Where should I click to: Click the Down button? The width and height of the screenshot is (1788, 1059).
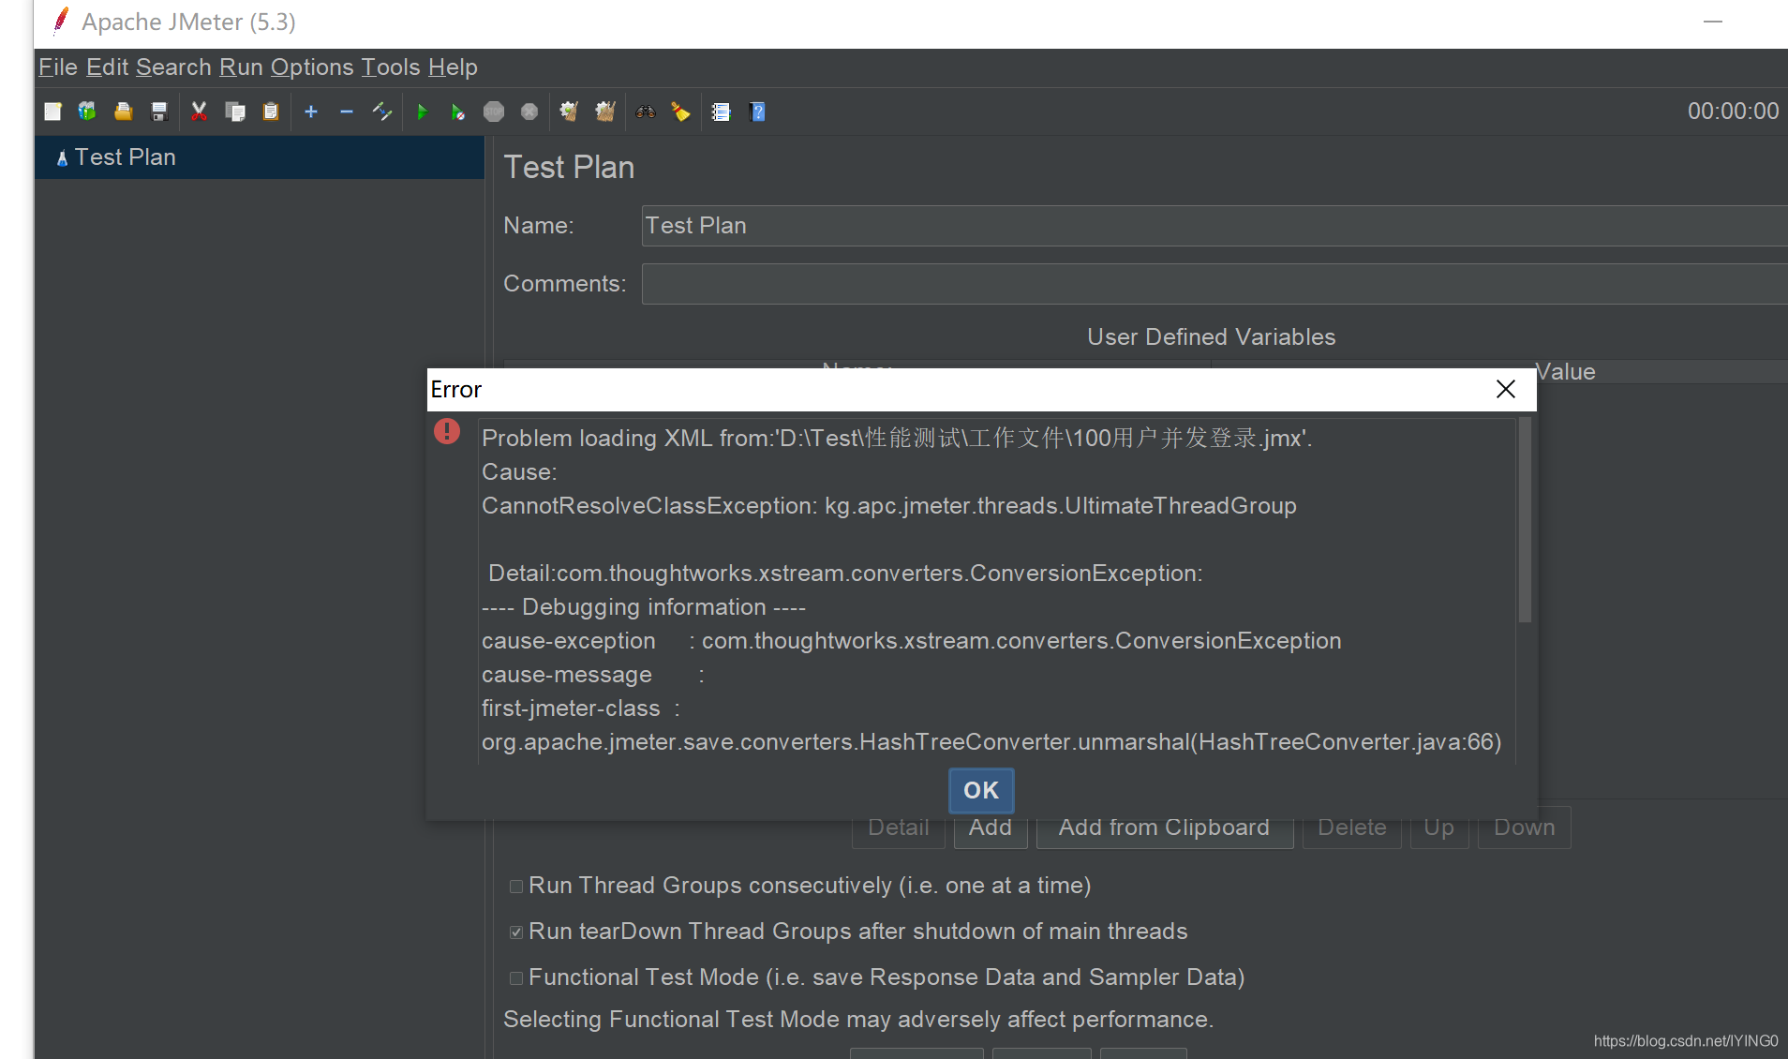(x=1525, y=828)
